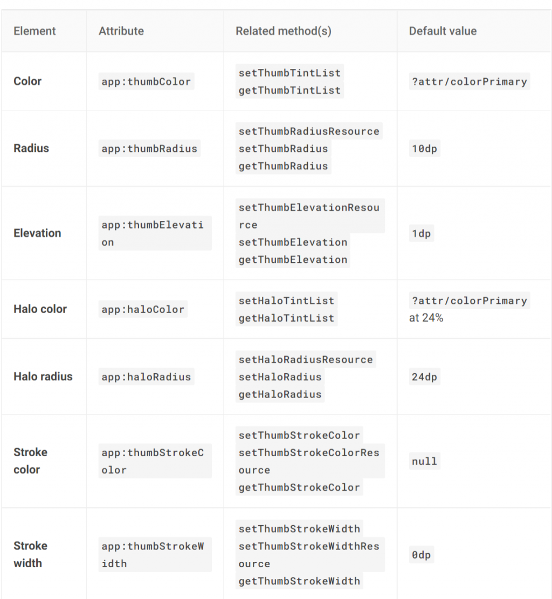The height and width of the screenshot is (599, 552).
Task: Click the app:thumbColor attribute code
Action: click(146, 81)
